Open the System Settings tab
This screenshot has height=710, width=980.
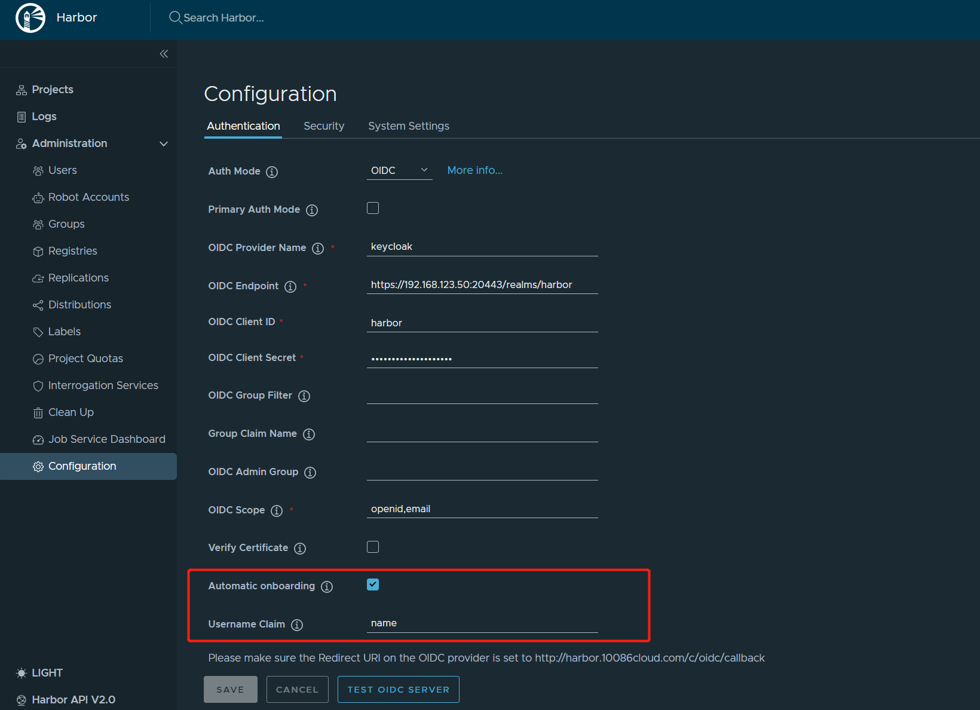click(409, 126)
